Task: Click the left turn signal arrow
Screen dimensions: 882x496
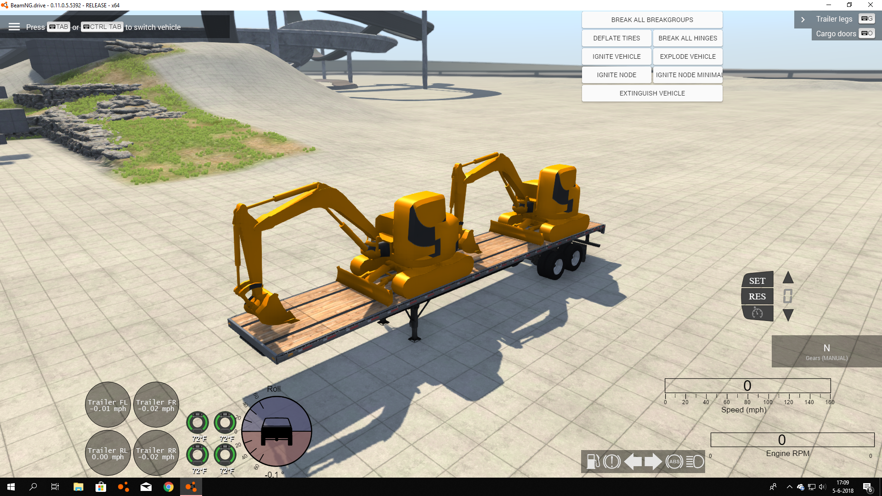Action: 633,461
